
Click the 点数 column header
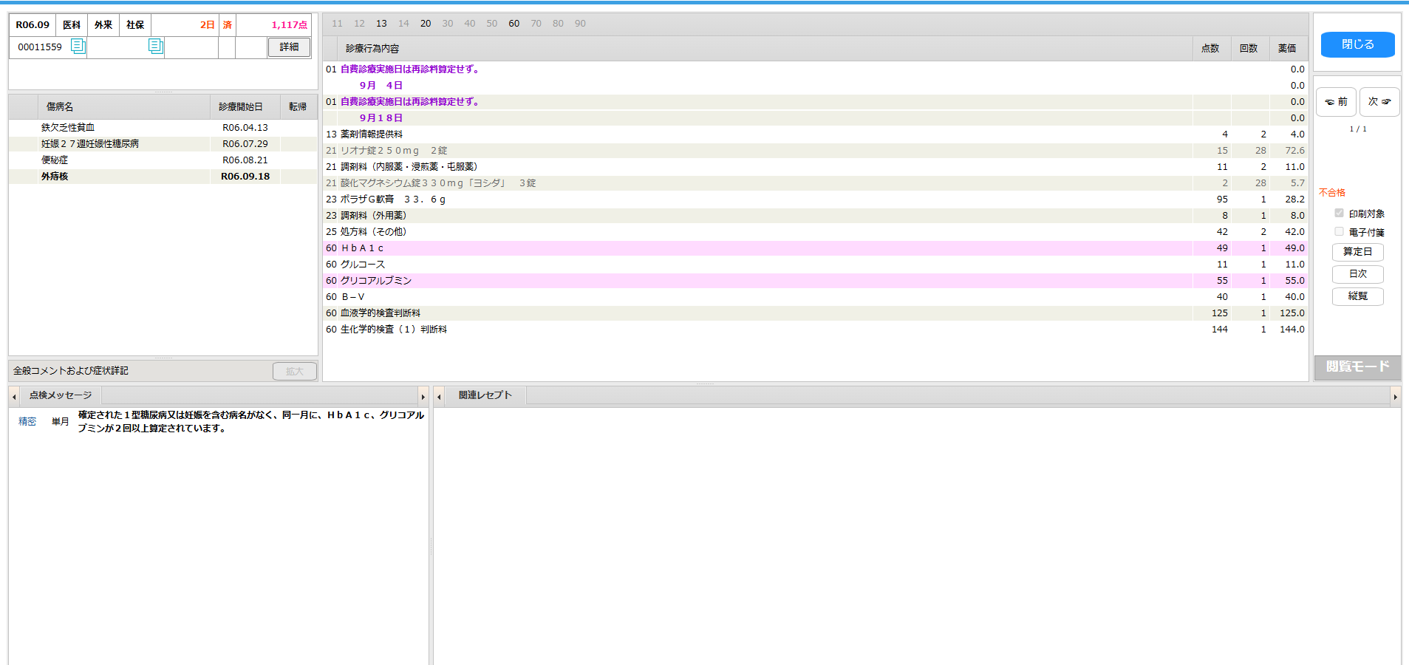[x=1211, y=48]
